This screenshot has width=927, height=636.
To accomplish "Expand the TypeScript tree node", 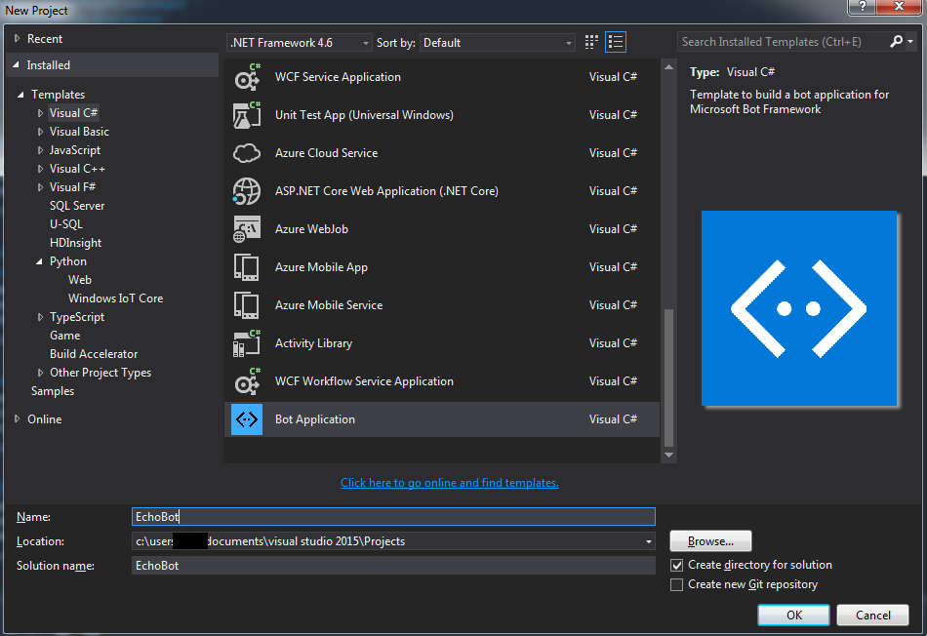I will pyautogui.click(x=40, y=317).
